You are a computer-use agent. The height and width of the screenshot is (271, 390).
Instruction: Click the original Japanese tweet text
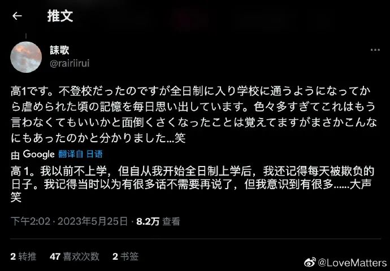(193, 115)
